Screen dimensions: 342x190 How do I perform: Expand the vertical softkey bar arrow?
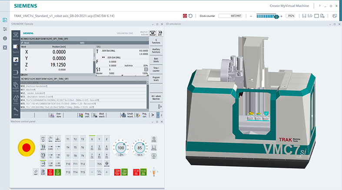160,106
